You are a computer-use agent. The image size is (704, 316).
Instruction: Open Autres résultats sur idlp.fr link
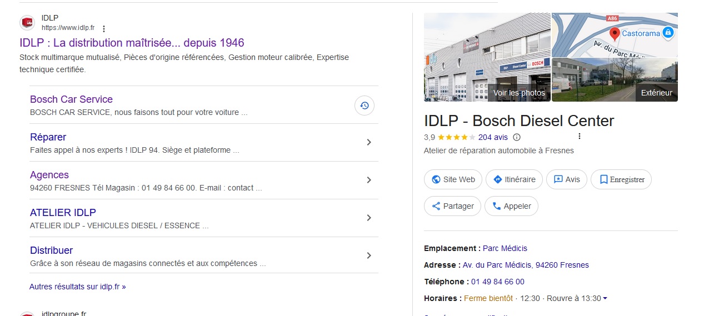78,287
